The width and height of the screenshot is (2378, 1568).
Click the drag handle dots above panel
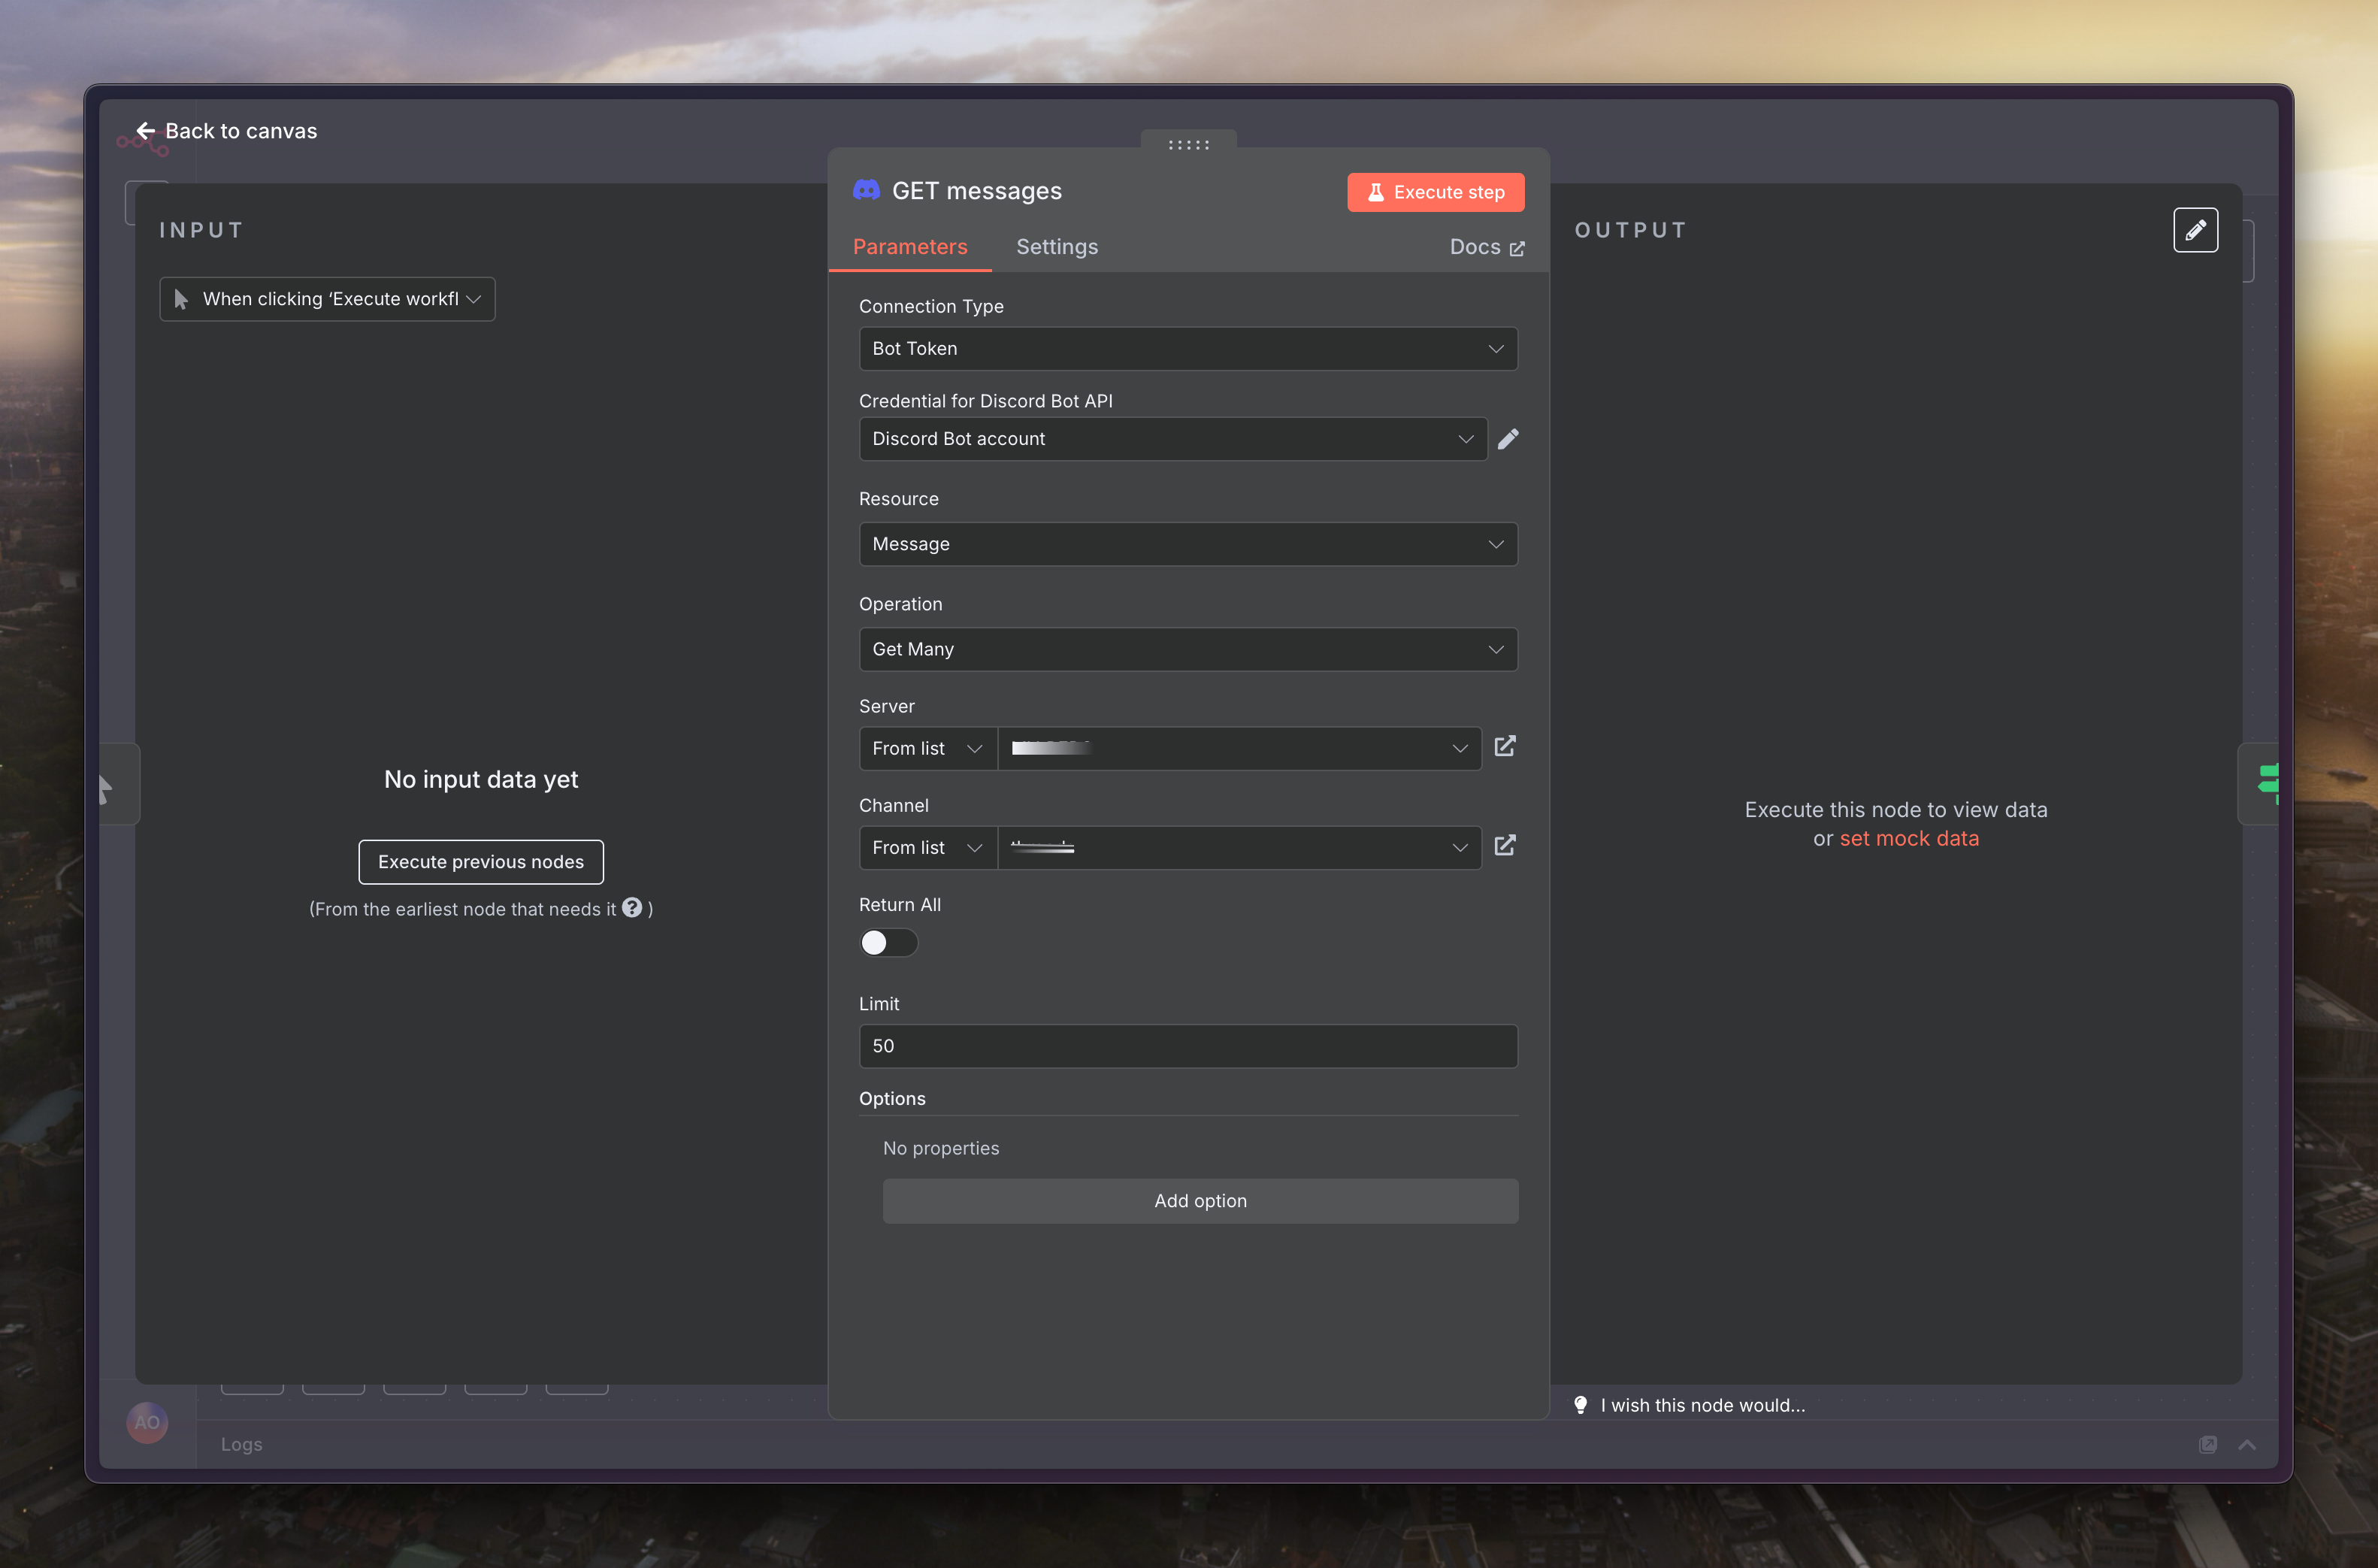pos(1188,145)
